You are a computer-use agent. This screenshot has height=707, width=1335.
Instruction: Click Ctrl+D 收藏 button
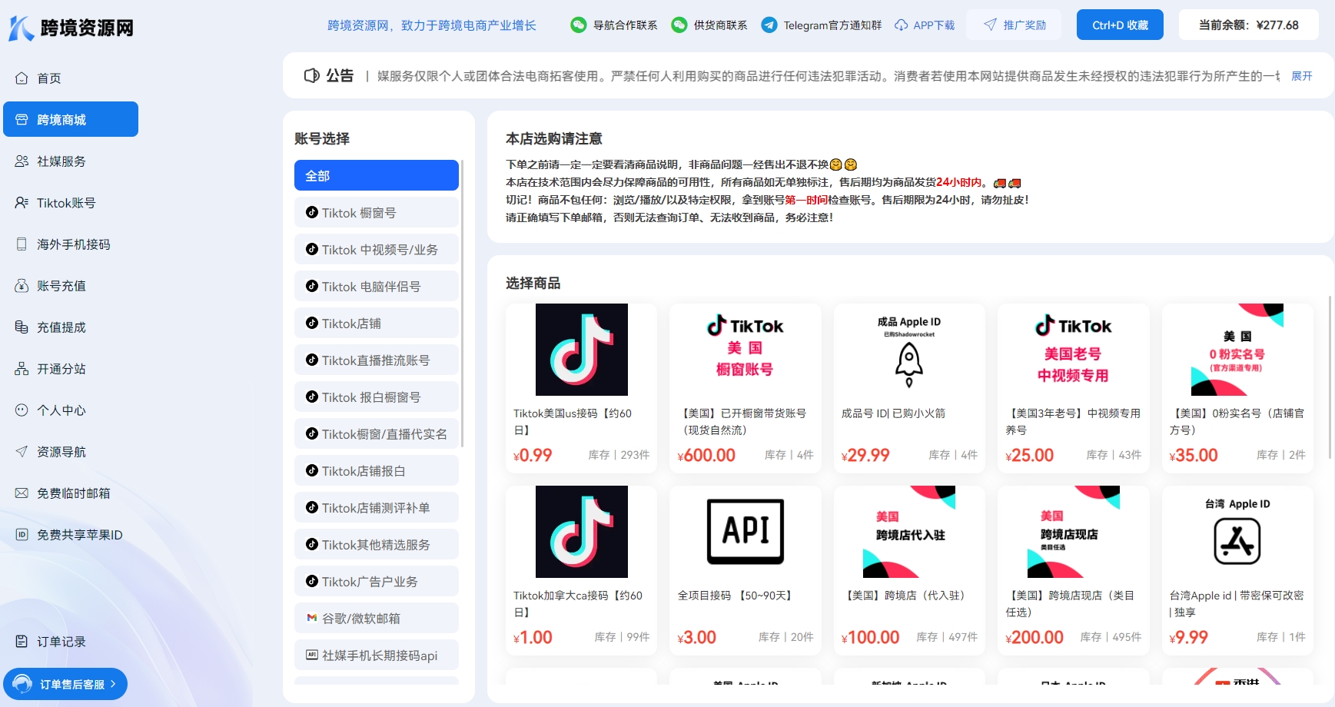1120,25
